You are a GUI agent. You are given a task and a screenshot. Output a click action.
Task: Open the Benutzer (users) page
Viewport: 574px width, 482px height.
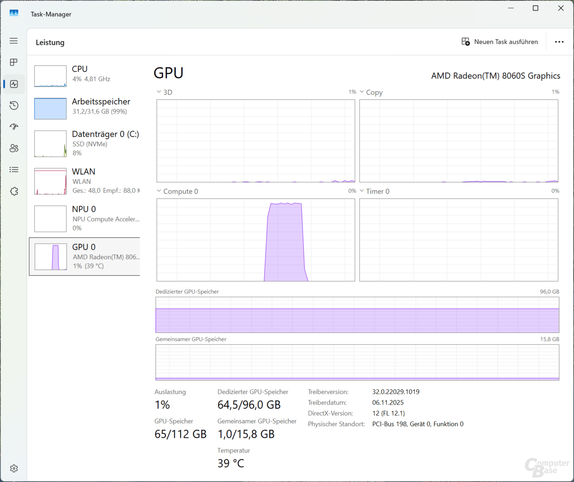click(x=13, y=148)
